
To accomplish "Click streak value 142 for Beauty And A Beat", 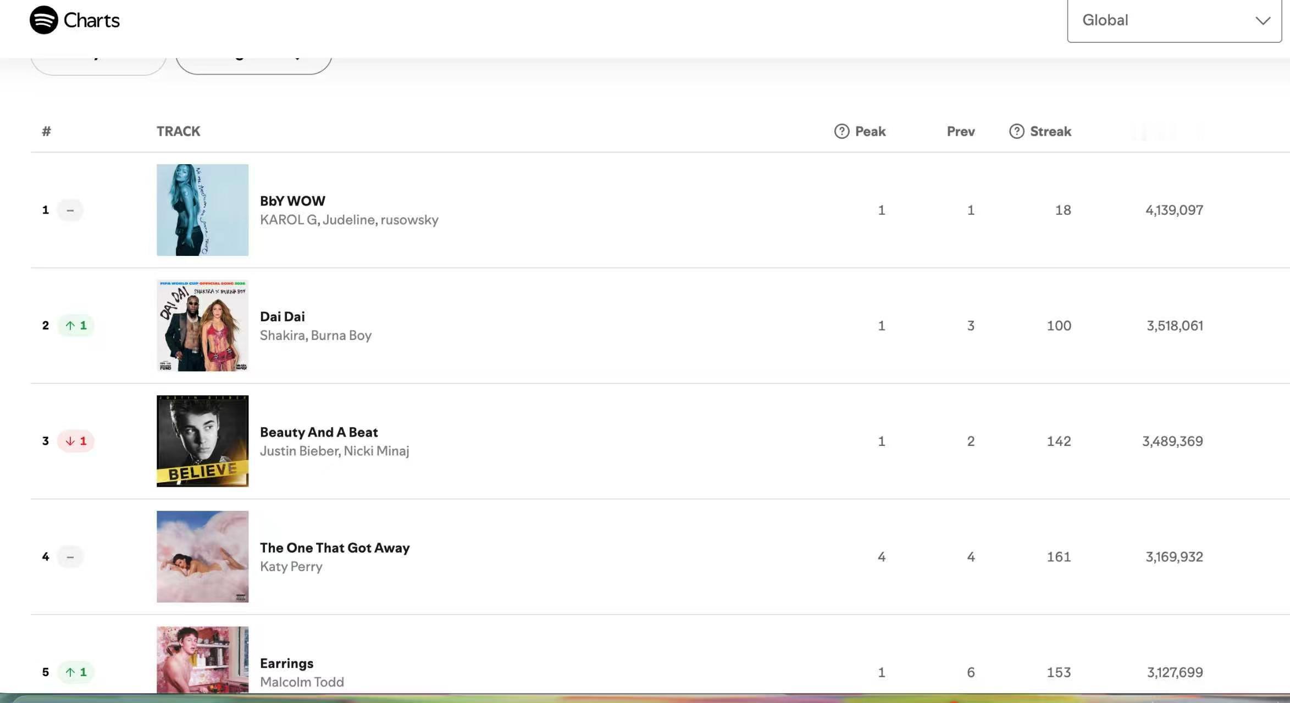I will (1059, 442).
